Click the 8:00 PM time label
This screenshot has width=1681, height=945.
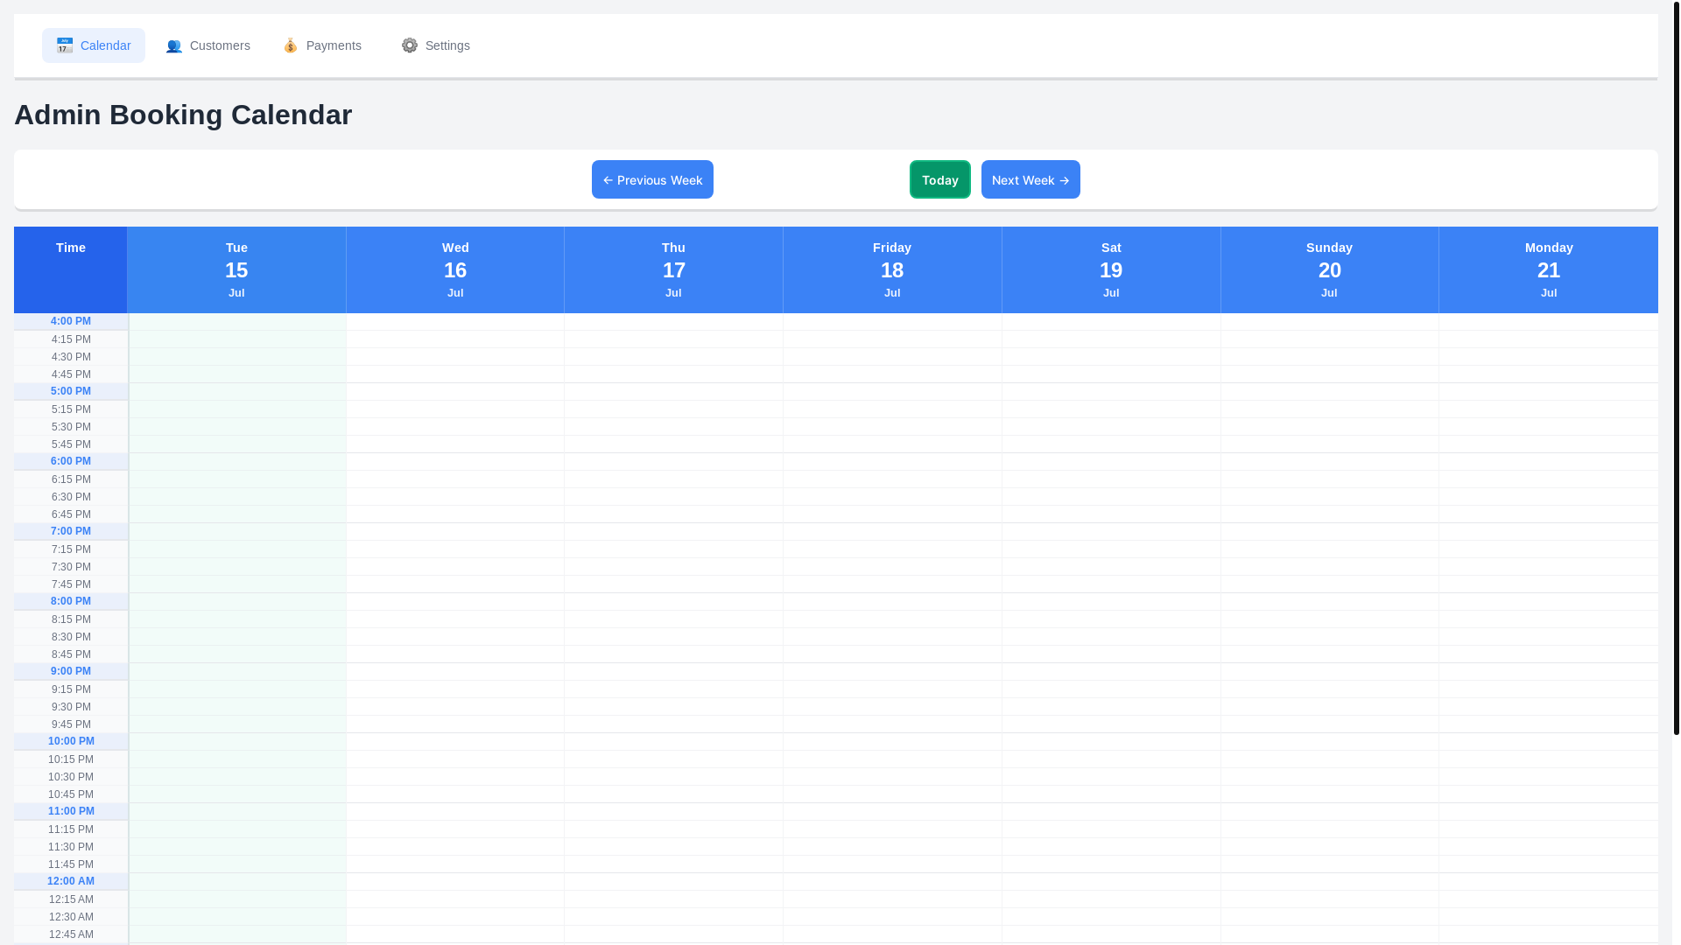(x=71, y=601)
